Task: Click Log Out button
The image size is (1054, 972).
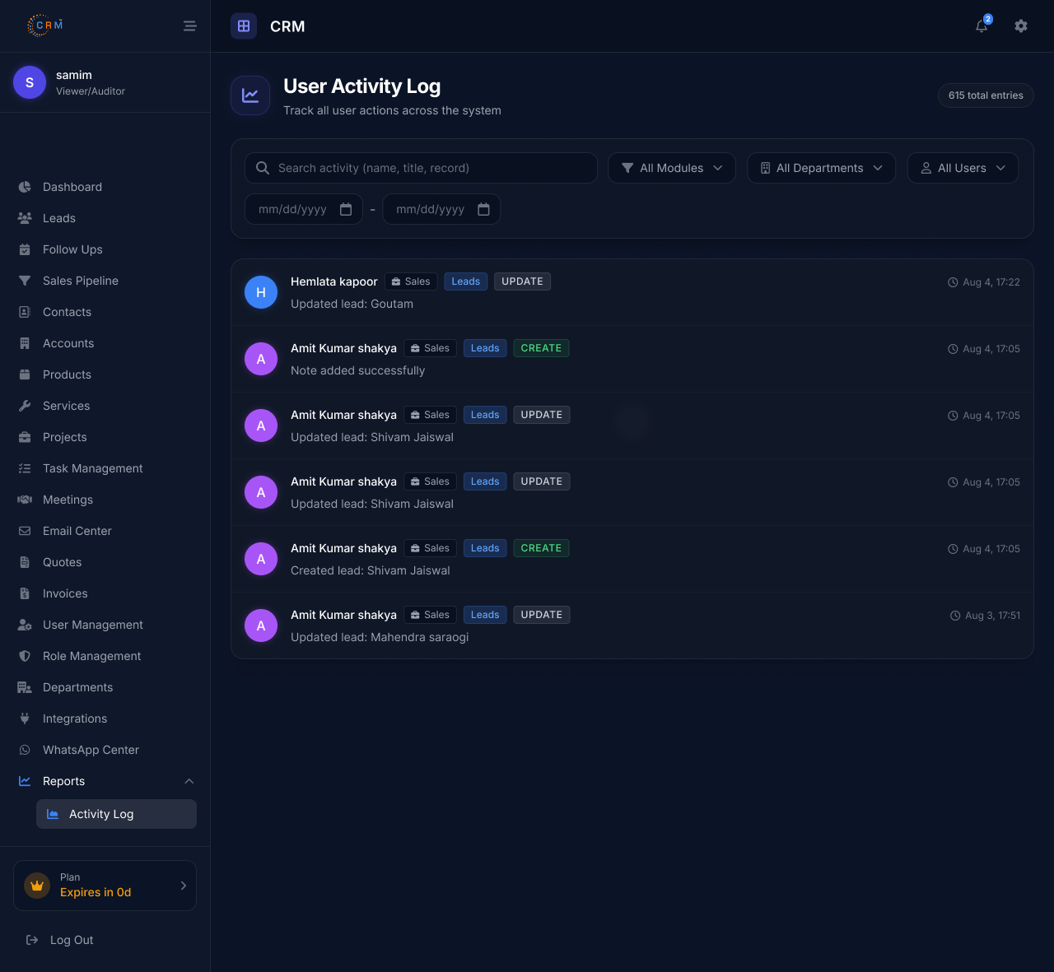Action: (59, 940)
